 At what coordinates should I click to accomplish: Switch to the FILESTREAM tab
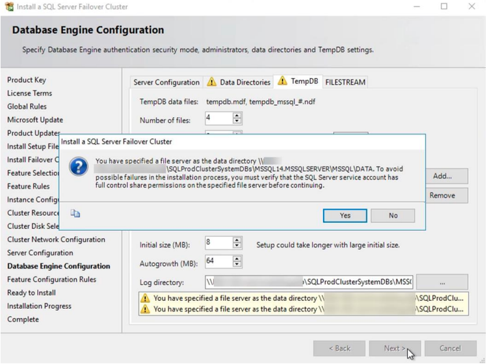click(345, 83)
